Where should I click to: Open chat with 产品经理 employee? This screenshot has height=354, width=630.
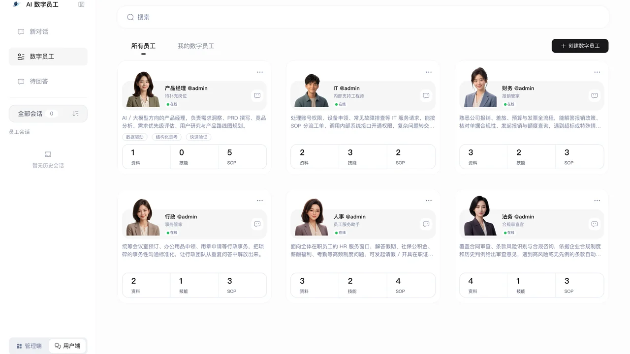[257, 95]
